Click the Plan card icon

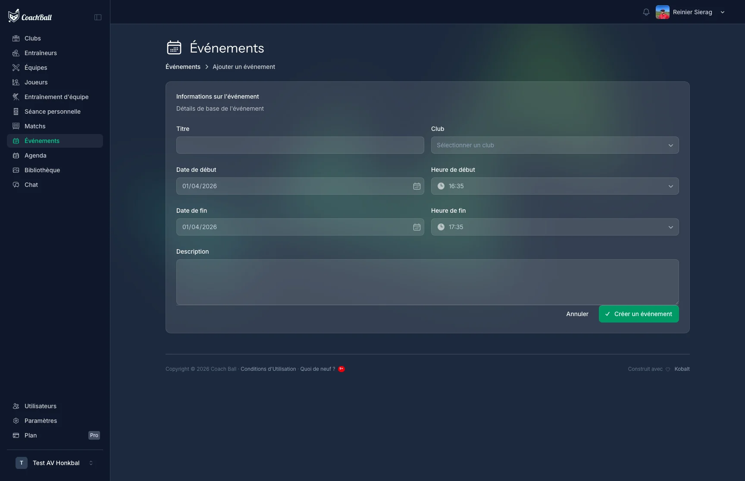(x=16, y=435)
